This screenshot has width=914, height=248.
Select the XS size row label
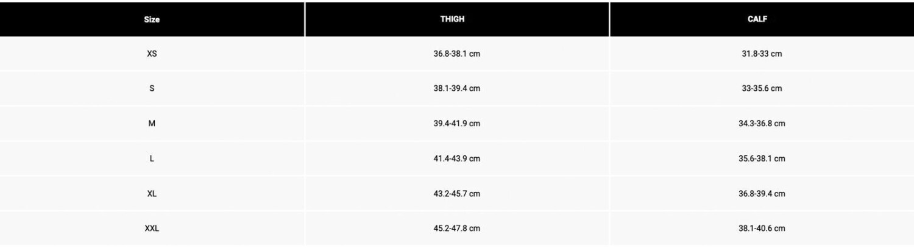[152, 54]
